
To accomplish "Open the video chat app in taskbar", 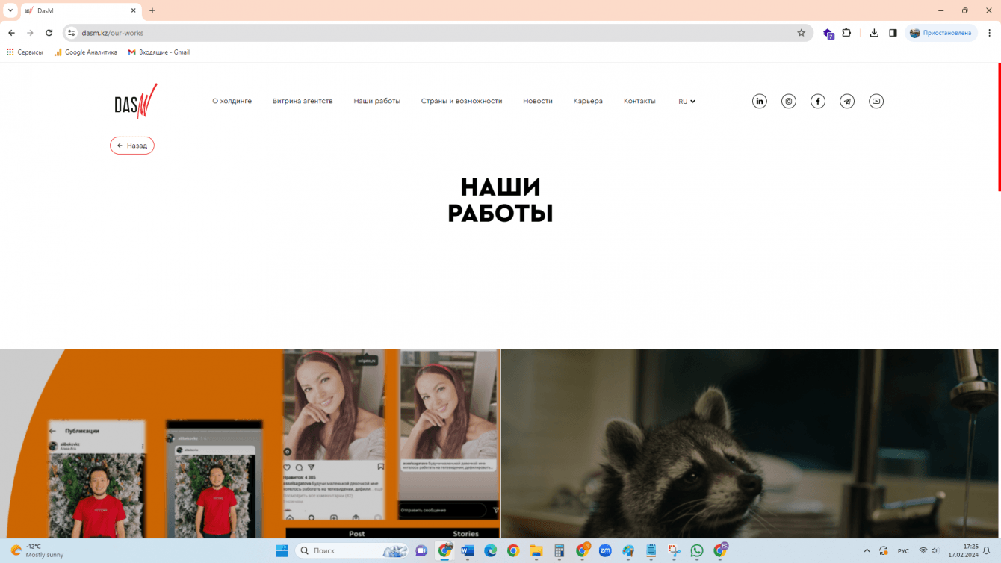I will tap(421, 551).
